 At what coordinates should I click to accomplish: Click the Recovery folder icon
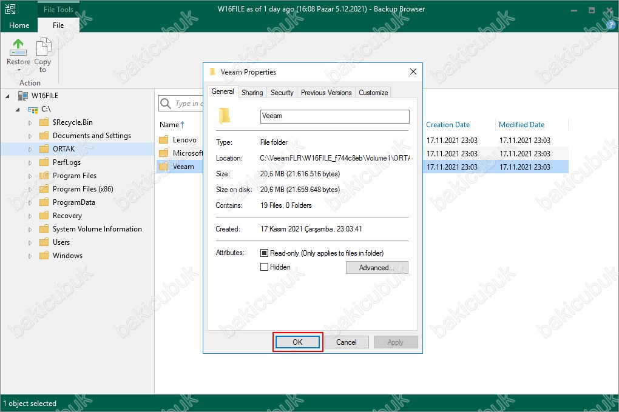point(44,216)
